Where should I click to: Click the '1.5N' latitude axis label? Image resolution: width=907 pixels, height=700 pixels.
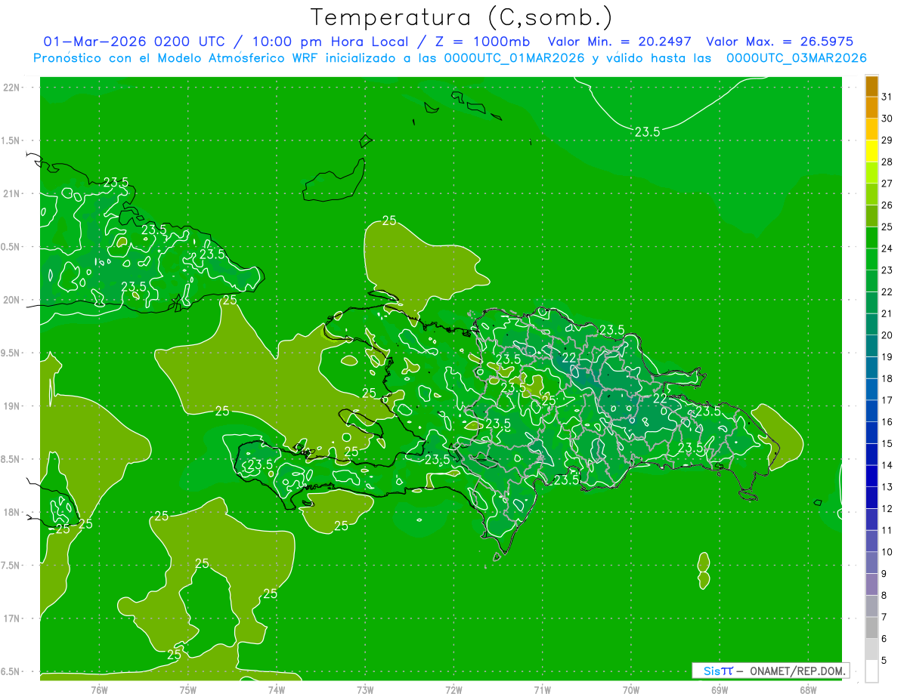[x=11, y=140]
